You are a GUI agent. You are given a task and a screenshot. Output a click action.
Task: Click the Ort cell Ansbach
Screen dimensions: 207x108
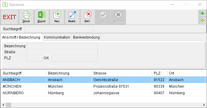pyautogui.click(x=187, y=80)
